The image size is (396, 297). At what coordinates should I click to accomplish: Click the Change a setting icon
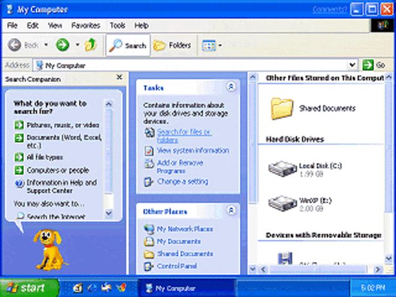tap(148, 181)
